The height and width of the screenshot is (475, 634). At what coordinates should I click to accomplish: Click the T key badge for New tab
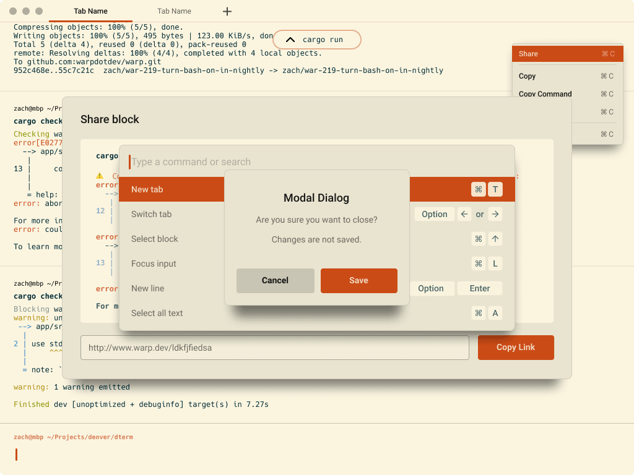pyautogui.click(x=495, y=189)
